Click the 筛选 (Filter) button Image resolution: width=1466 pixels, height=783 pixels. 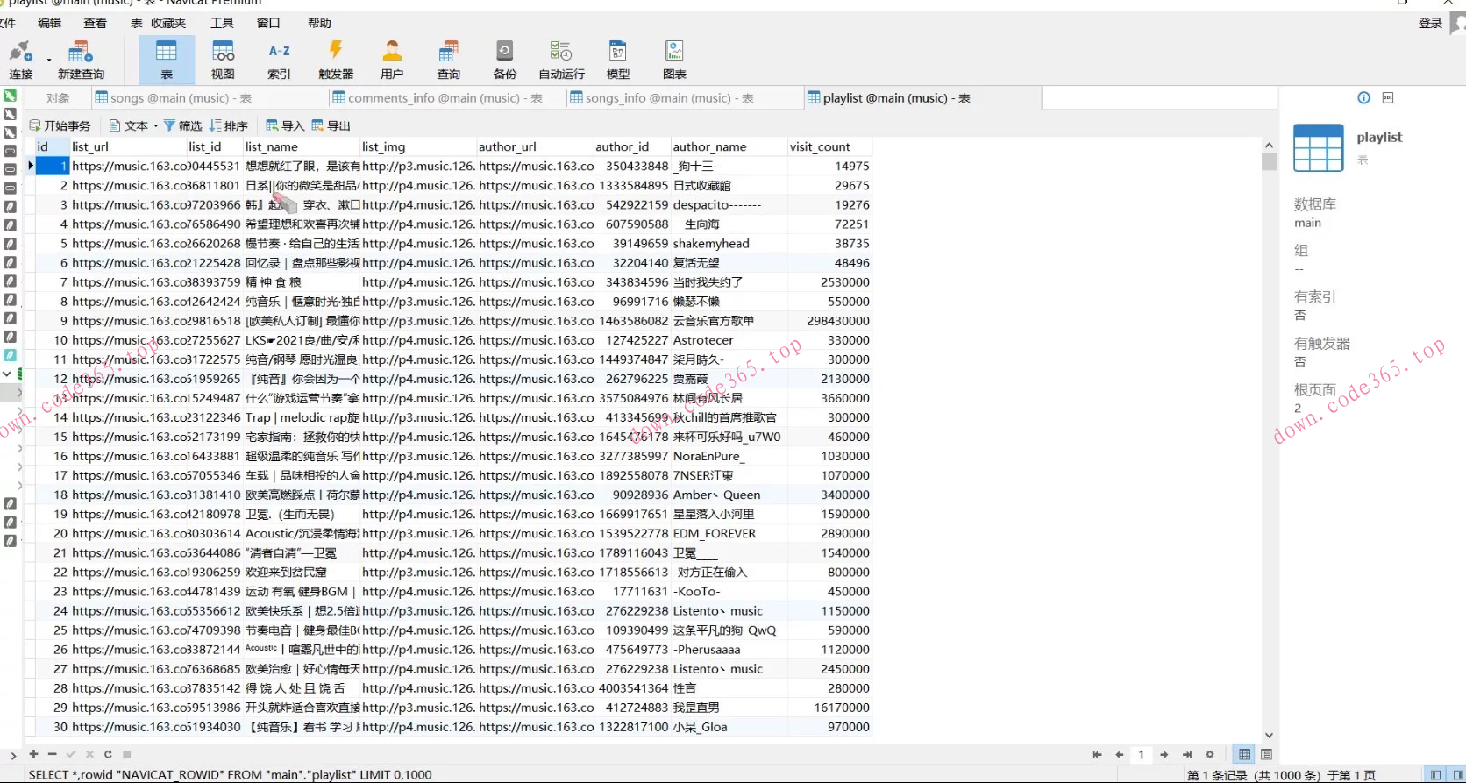(182, 125)
